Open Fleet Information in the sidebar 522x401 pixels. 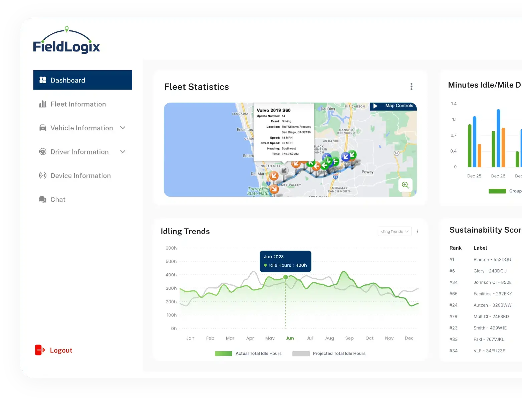click(78, 104)
